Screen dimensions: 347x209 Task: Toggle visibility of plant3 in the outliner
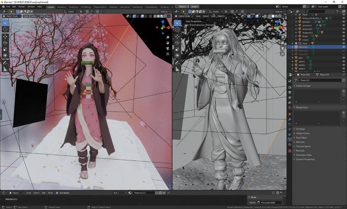pos(344,69)
